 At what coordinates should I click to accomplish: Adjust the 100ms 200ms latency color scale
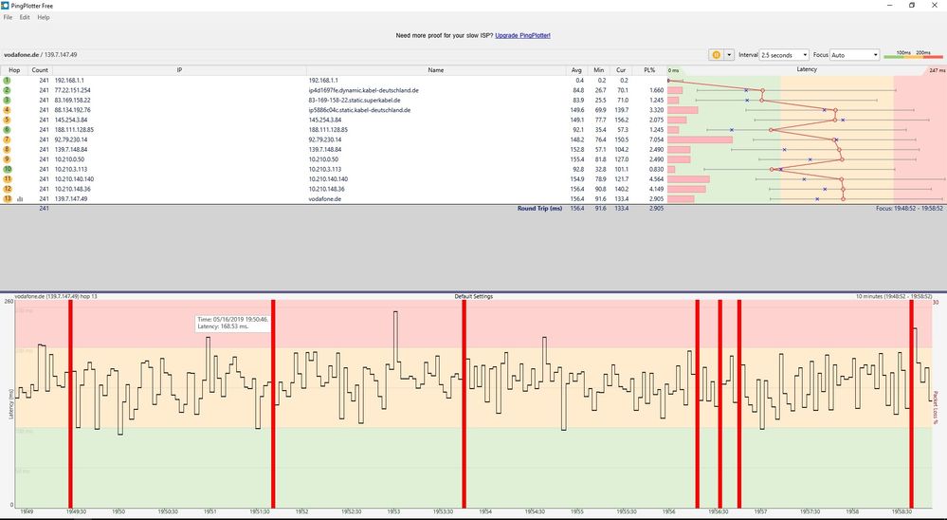click(x=913, y=55)
